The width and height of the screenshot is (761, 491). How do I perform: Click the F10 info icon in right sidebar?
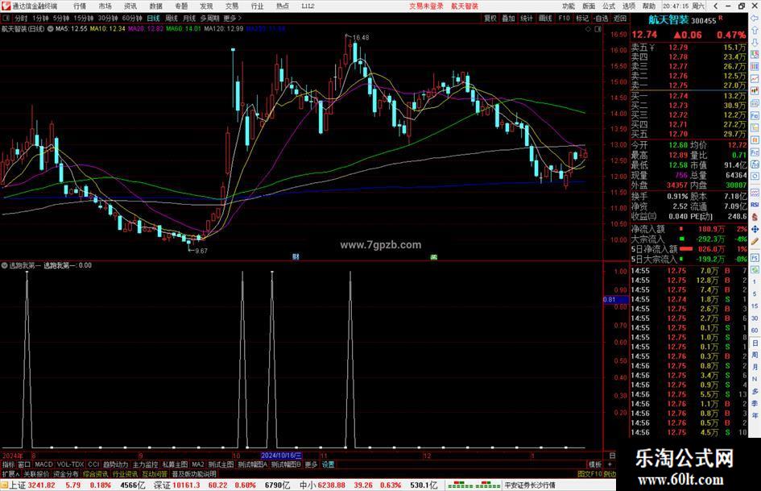[755, 116]
